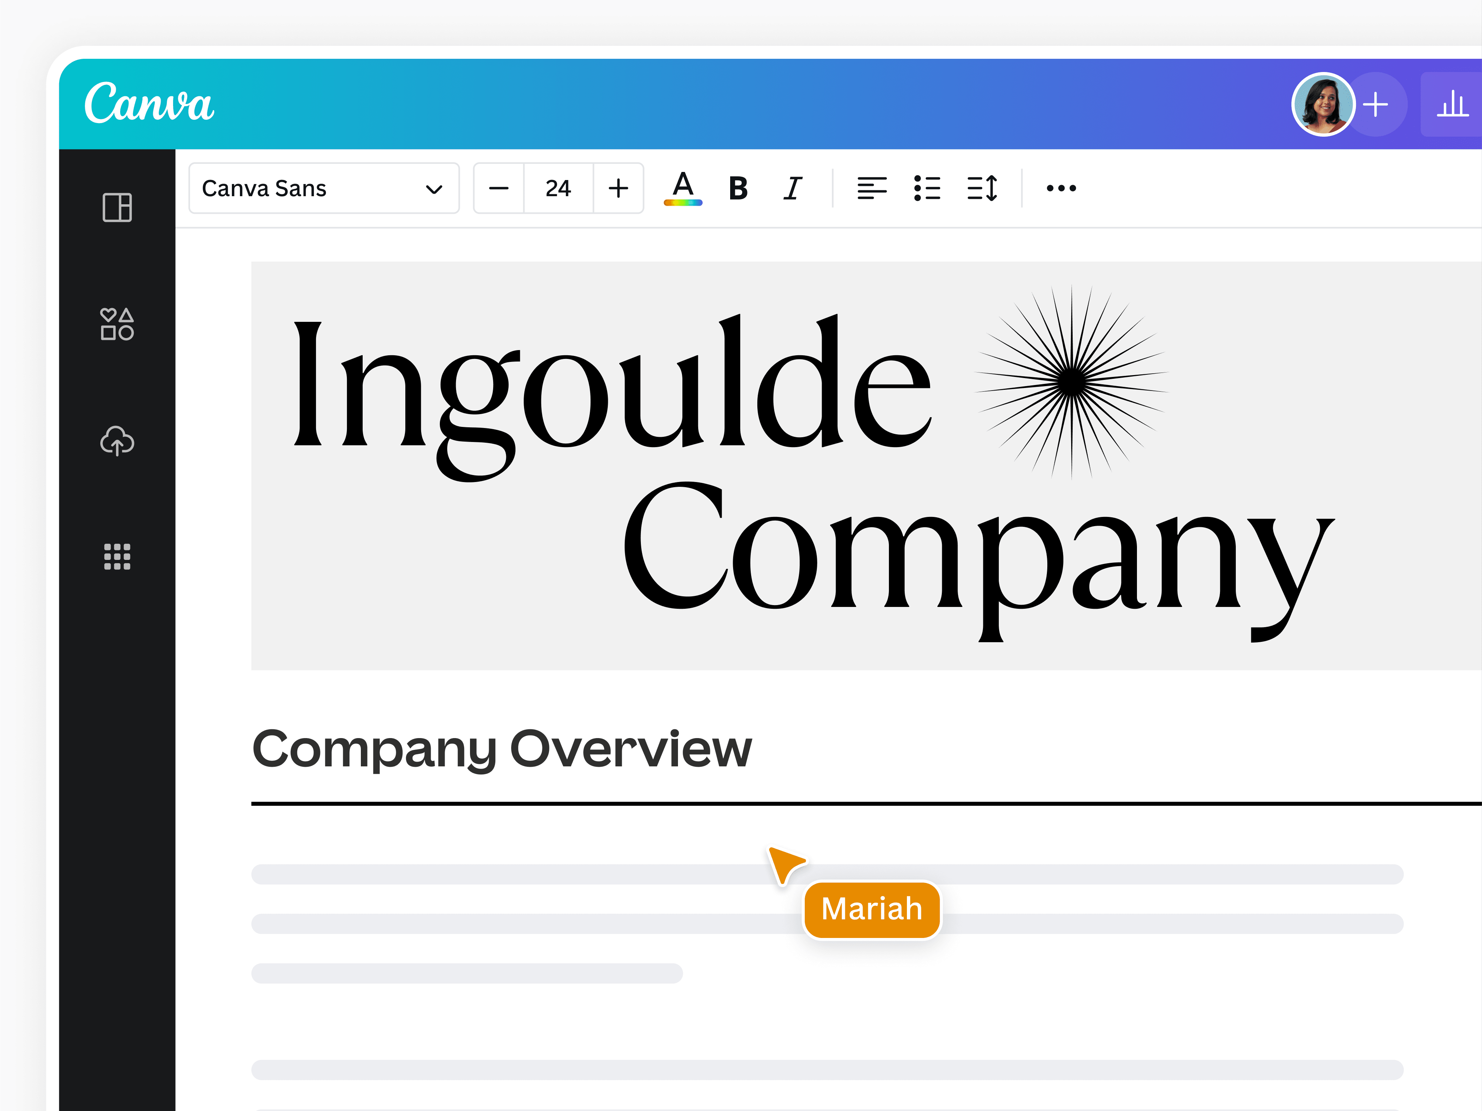Open the analytics chart panel

pyautogui.click(x=1453, y=104)
